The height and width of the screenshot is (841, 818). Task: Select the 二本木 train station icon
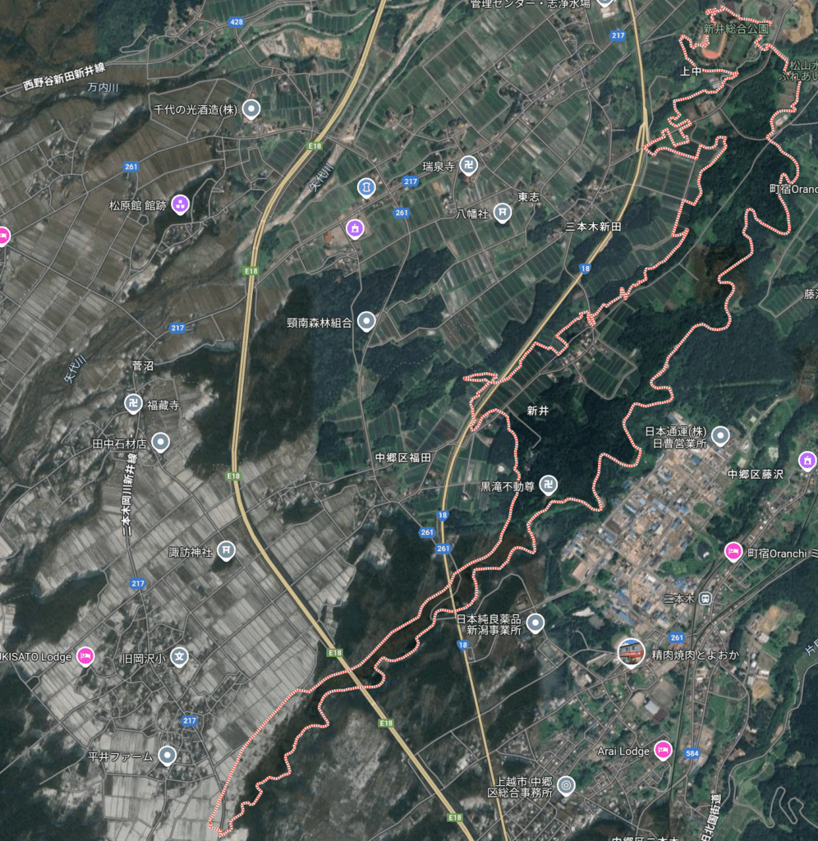pyautogui.click(x=705, y=598)
